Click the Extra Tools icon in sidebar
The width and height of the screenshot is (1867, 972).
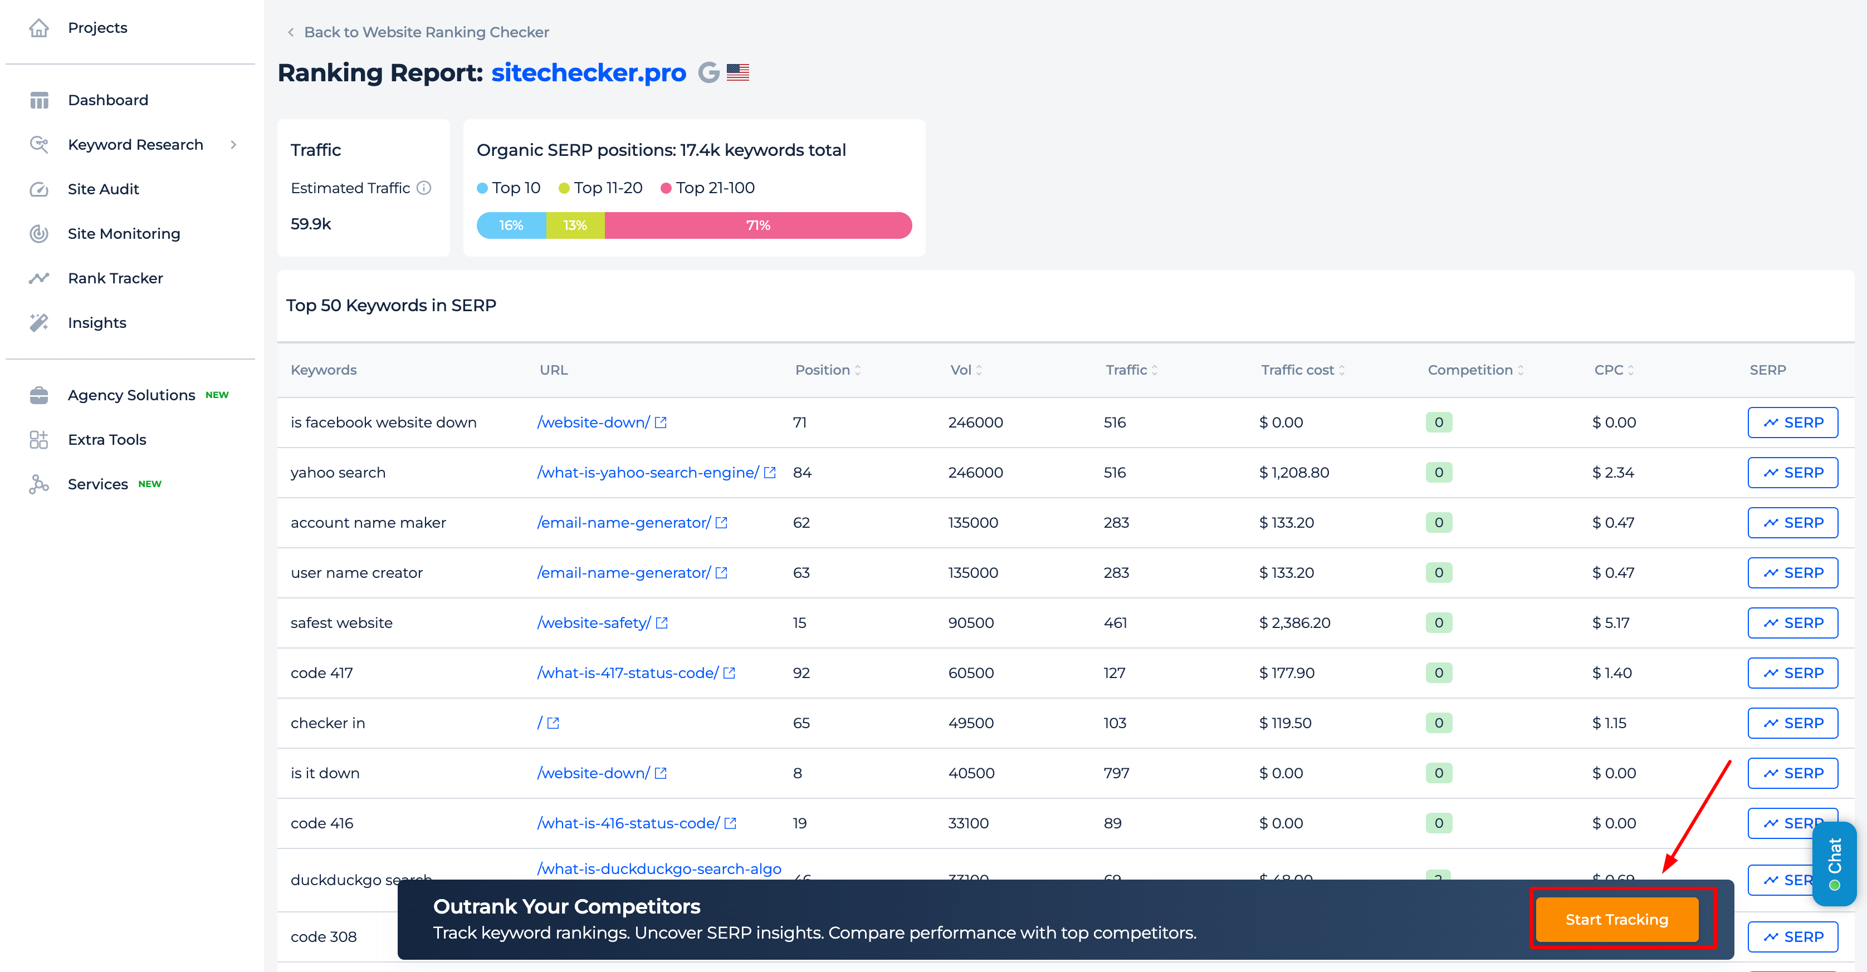coord(38,439)
